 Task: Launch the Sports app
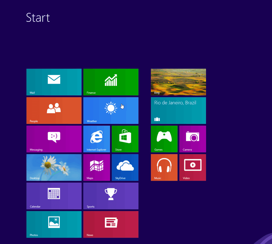(x=111, y=196)
